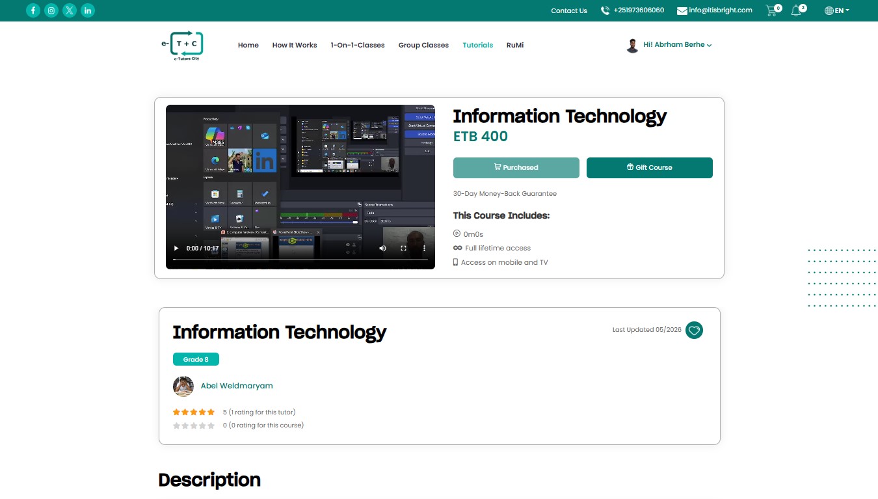Viewport: 878px width, 499px height.
Task: Click the Last Updated 05/2026 text
Action: pyautogui.click(x=647, y=330)
